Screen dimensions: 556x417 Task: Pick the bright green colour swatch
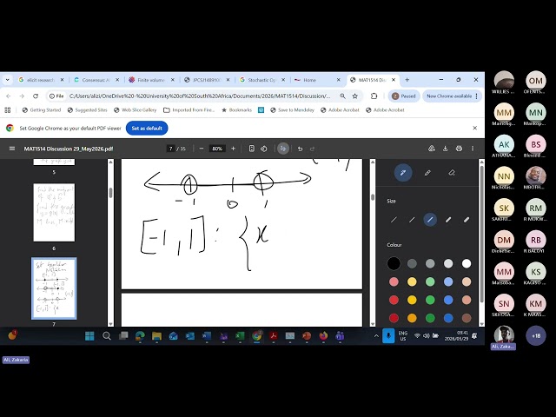point(430,300)
